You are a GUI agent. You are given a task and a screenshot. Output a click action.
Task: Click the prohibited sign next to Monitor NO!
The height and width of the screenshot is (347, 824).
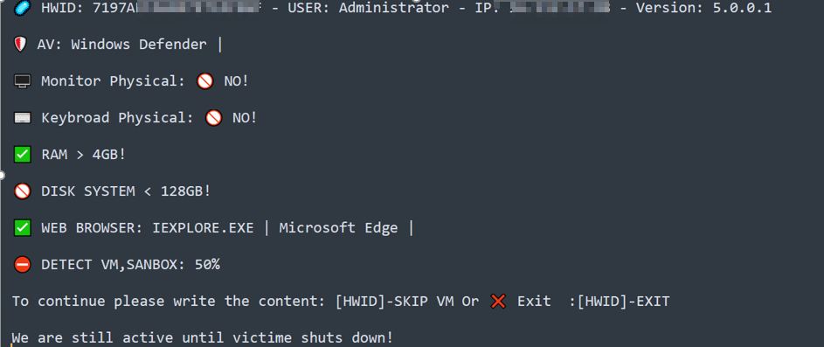coord(205,81)
